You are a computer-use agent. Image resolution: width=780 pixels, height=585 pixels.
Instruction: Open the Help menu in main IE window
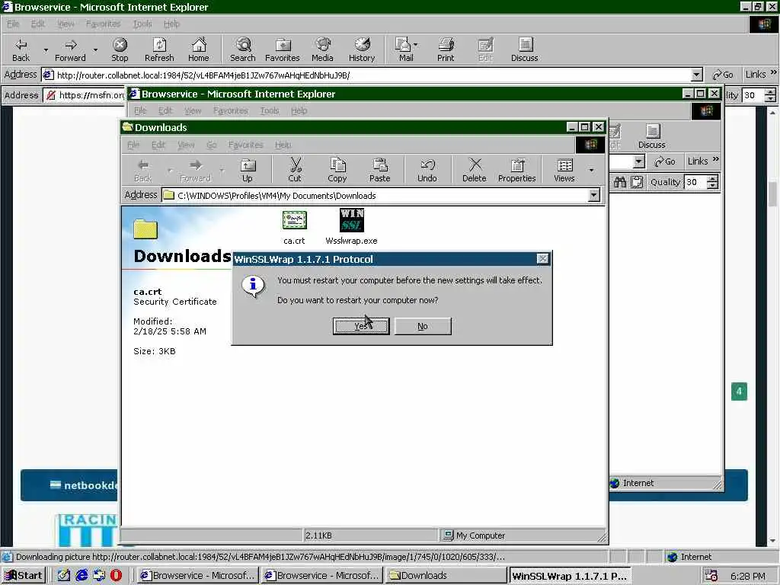[171, 24]
